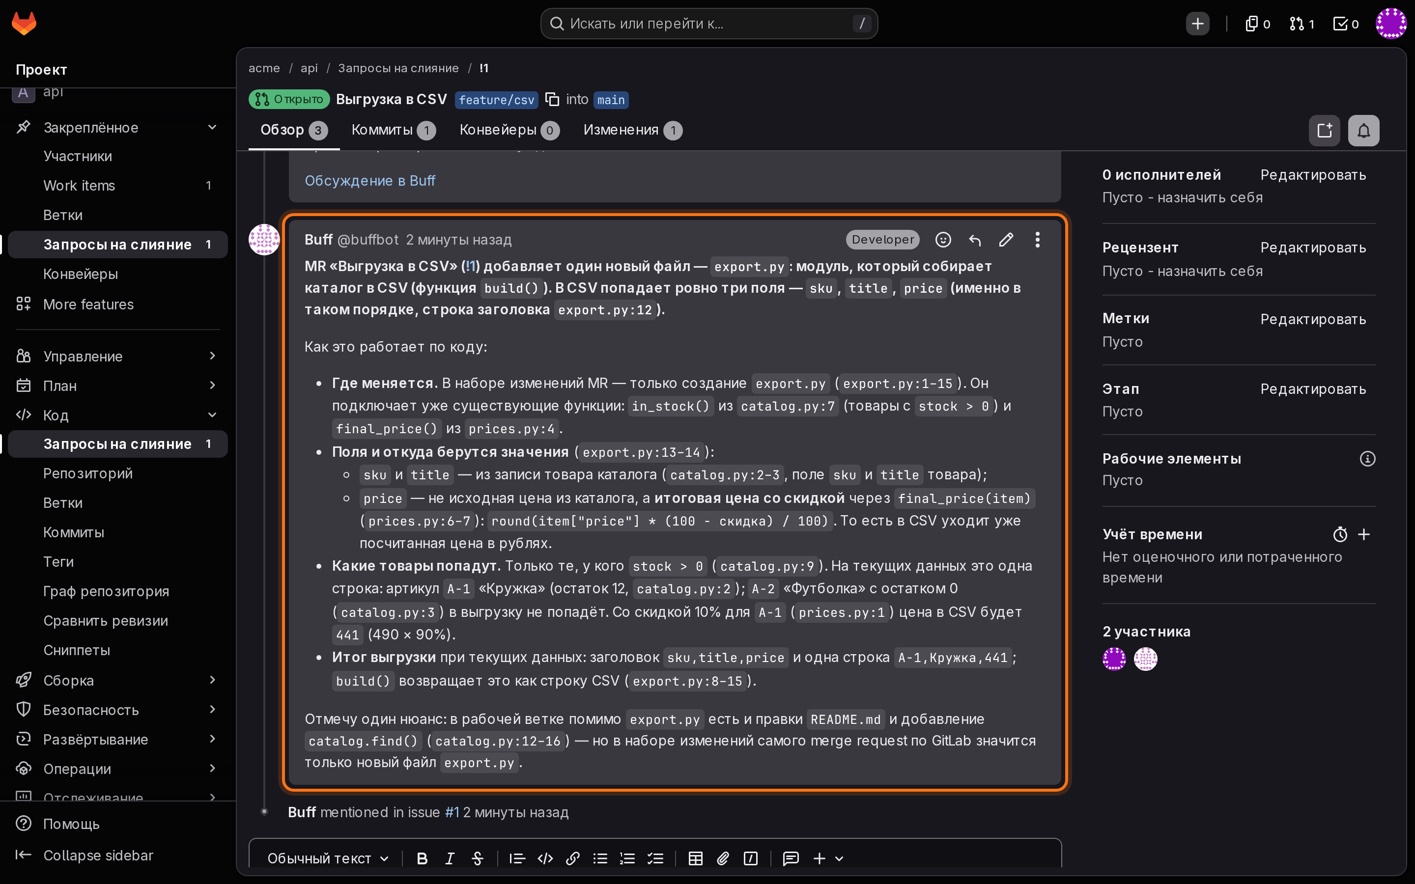Insert a quote block in editor
1415x884 pixels.
click(517, 858)
